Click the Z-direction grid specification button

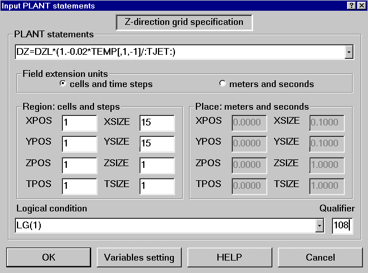point(184,23)
